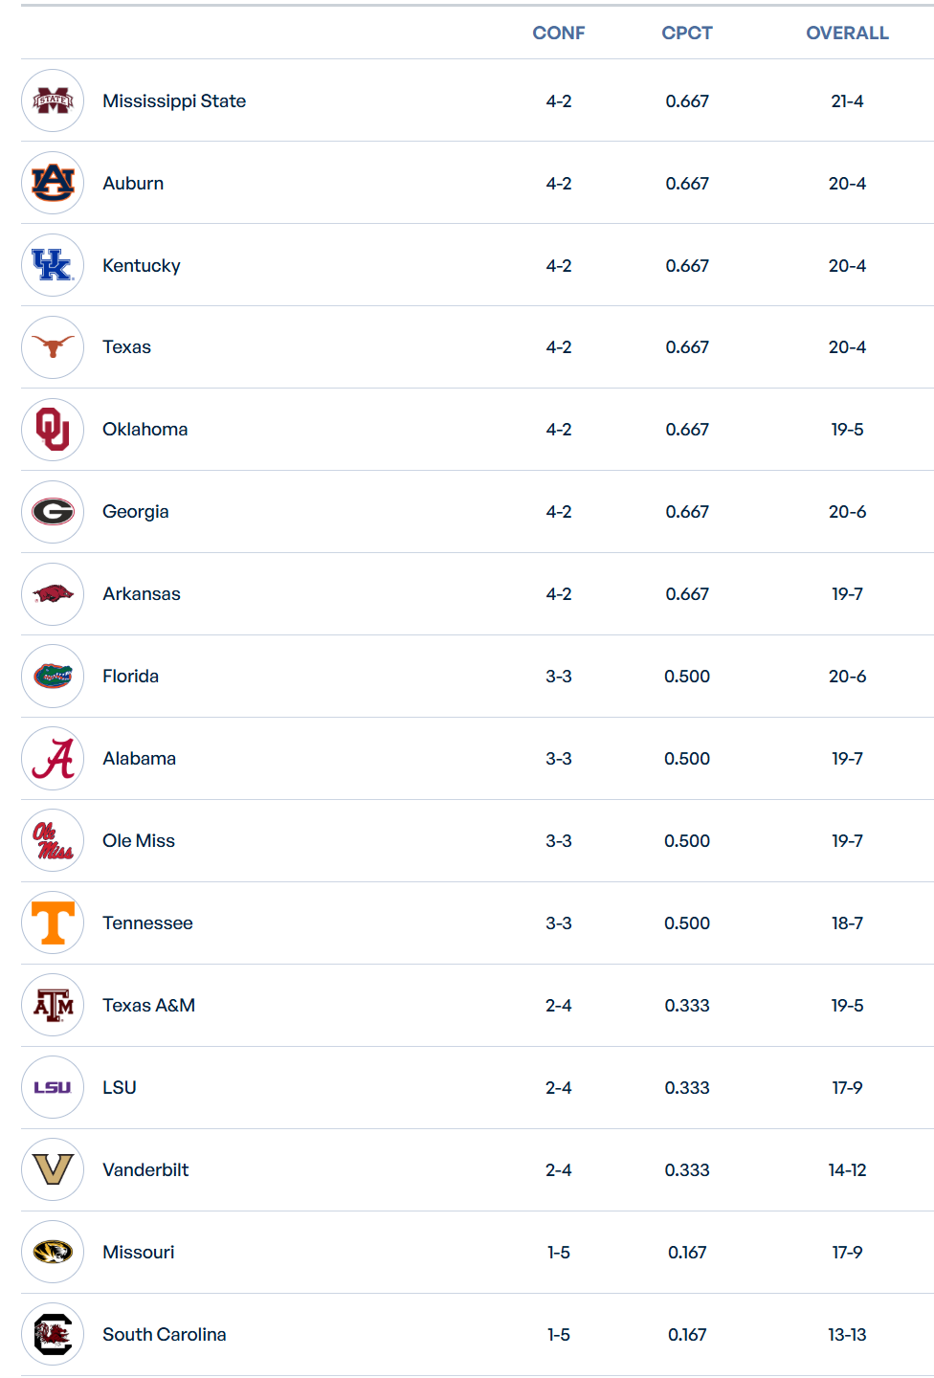Image resolution: width=934 pixels, height=1378 pixels.
Task: Click the Arkansas Razorbacks logo
Action: tap(53, 594)
